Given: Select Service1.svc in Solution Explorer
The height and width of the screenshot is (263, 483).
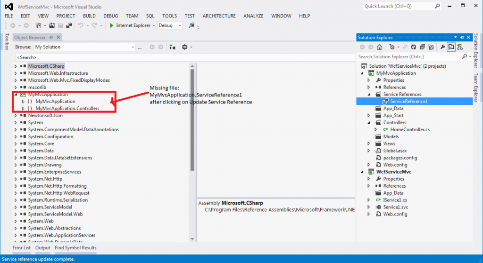Looking at the screenshot, I should coord(396,207).
